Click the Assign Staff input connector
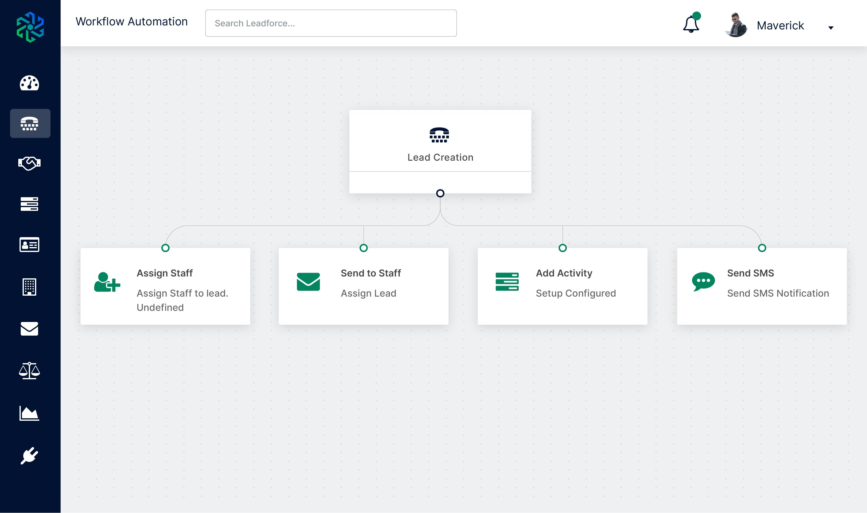The width and height of the screenshot is (867, 513). pyautogui.click(x=165, y=248)
